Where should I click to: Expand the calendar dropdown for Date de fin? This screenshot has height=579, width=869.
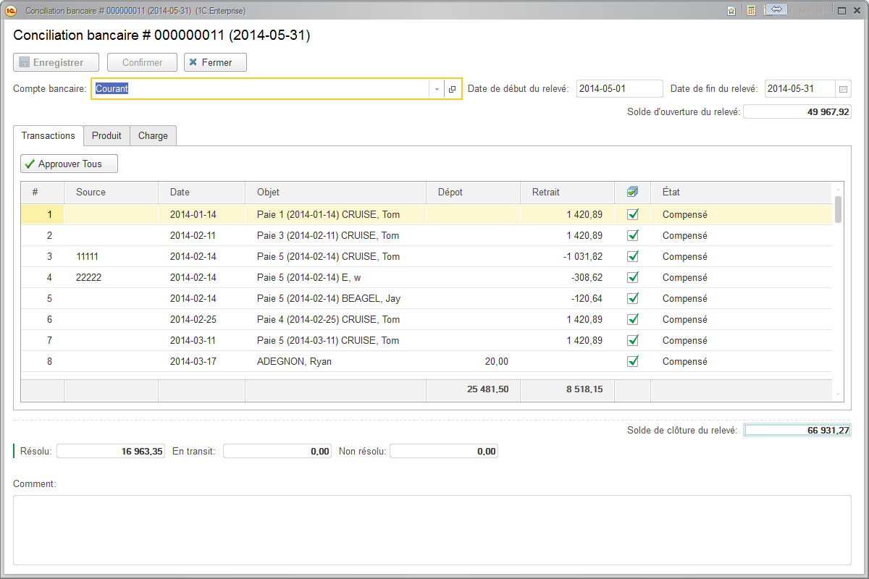[844, 88]
